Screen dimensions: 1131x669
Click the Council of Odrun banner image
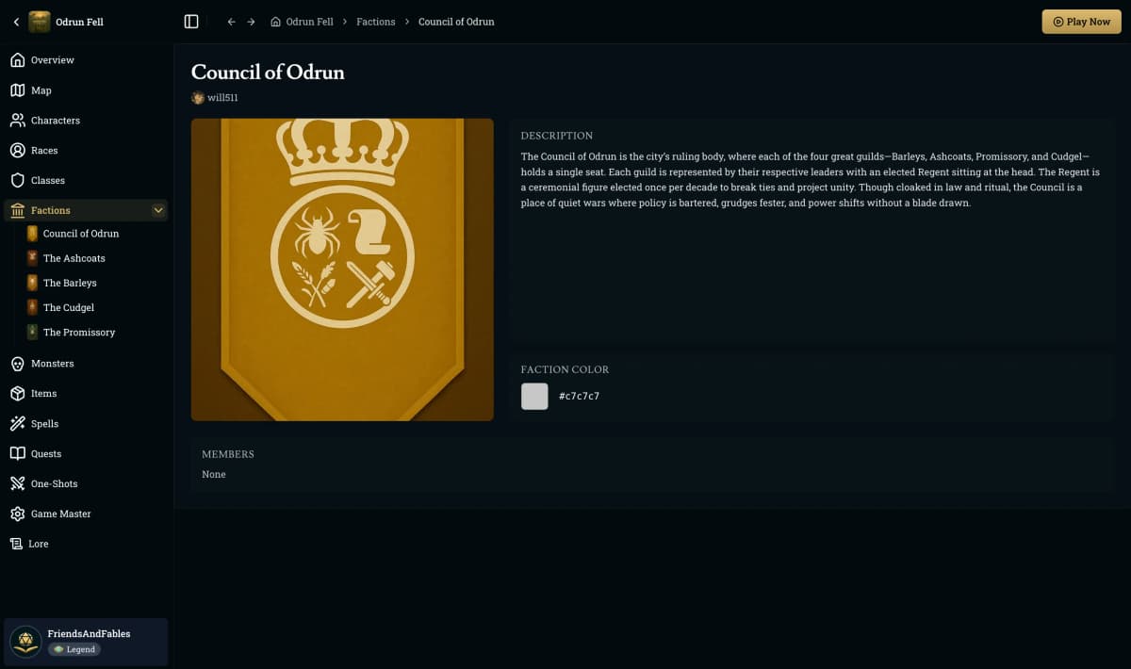342,269
